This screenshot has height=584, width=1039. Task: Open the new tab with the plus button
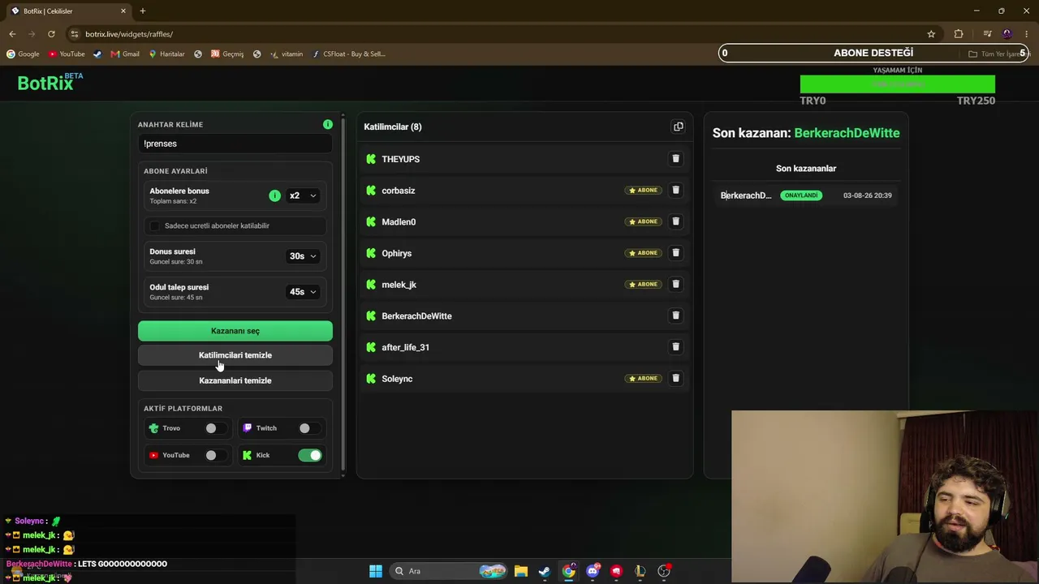pos(143,11)
